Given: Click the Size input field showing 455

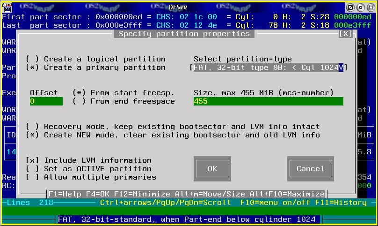Looking at the screenshot, I should tap(269, 101).
